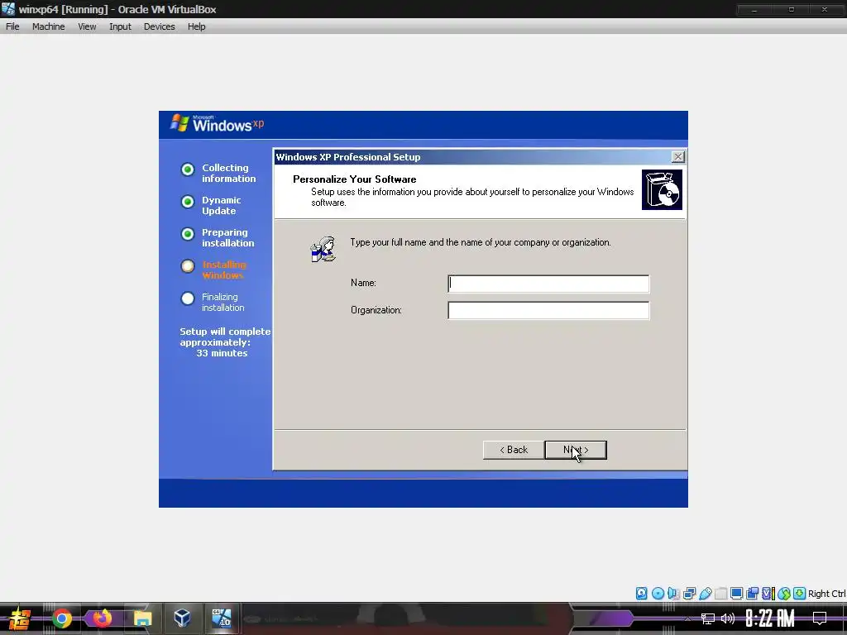Launch Google Chrome from the taskbar
The width and height of the screenshot is (847, 635).
(x=62, y=618)
